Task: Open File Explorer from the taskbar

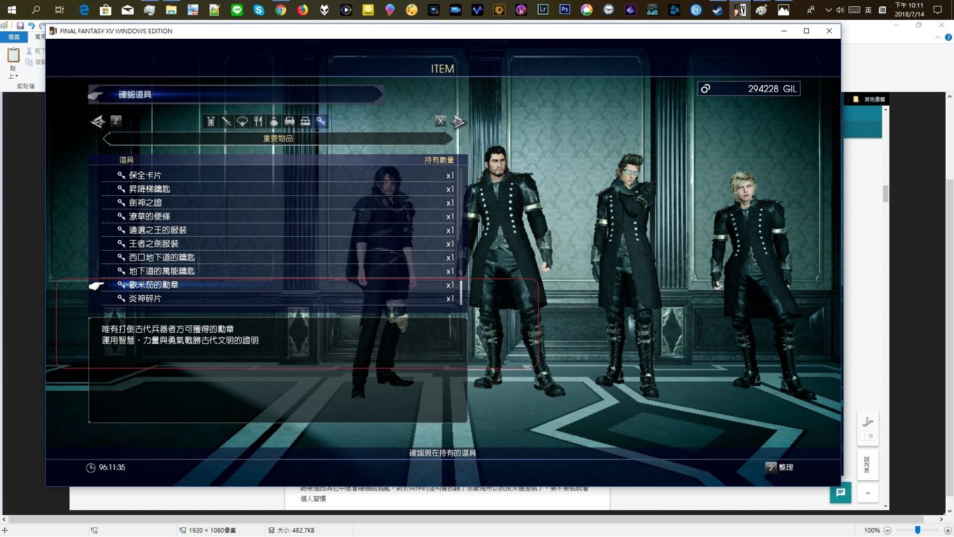Action: point(171,10)
